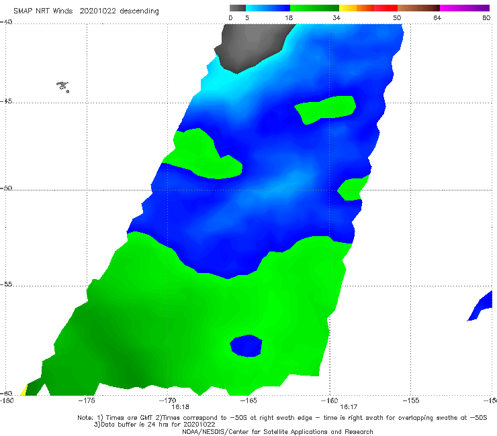Viewport: 497px width, 436px height.
Task: Click the longitude label '-175'
Action: coord(87,400)
